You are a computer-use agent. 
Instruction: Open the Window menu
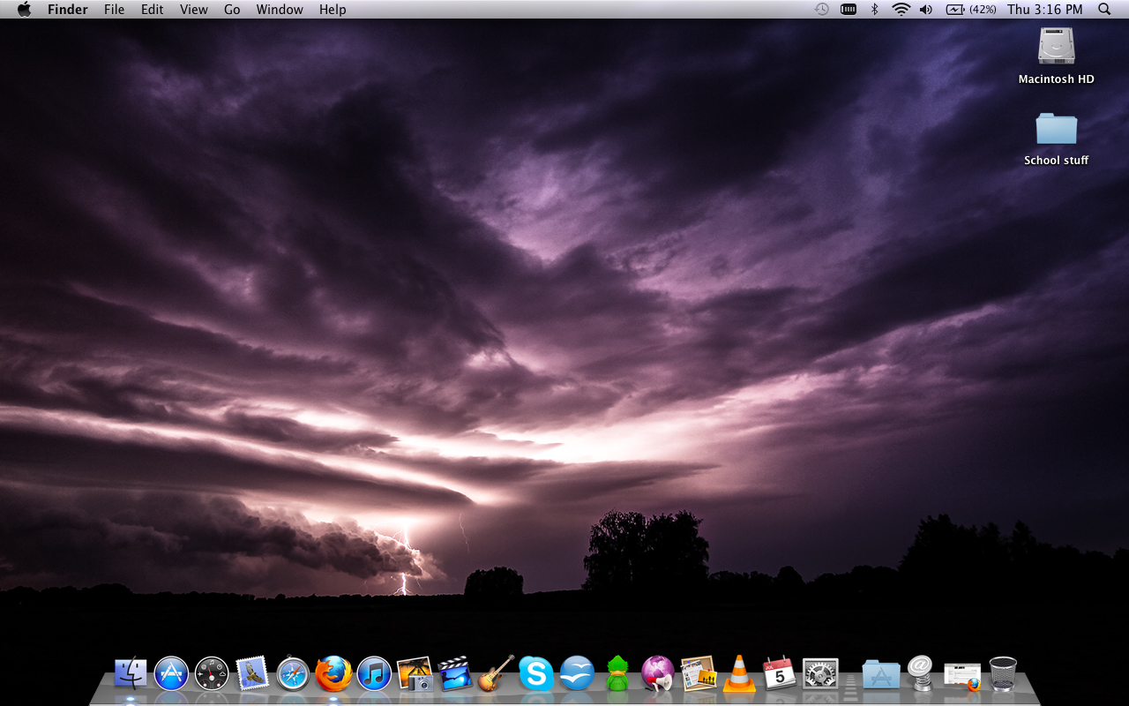point(280,10)
